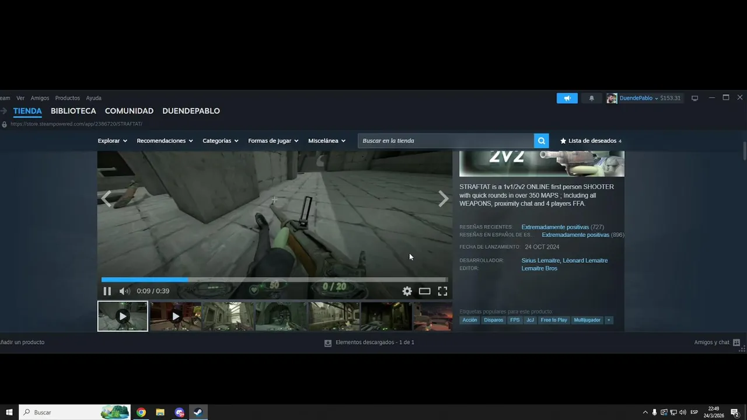
Task: Open Windows notification center
Action: (735, 412)
